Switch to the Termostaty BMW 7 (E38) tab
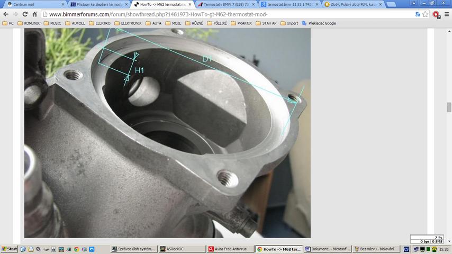 point(227,4)
